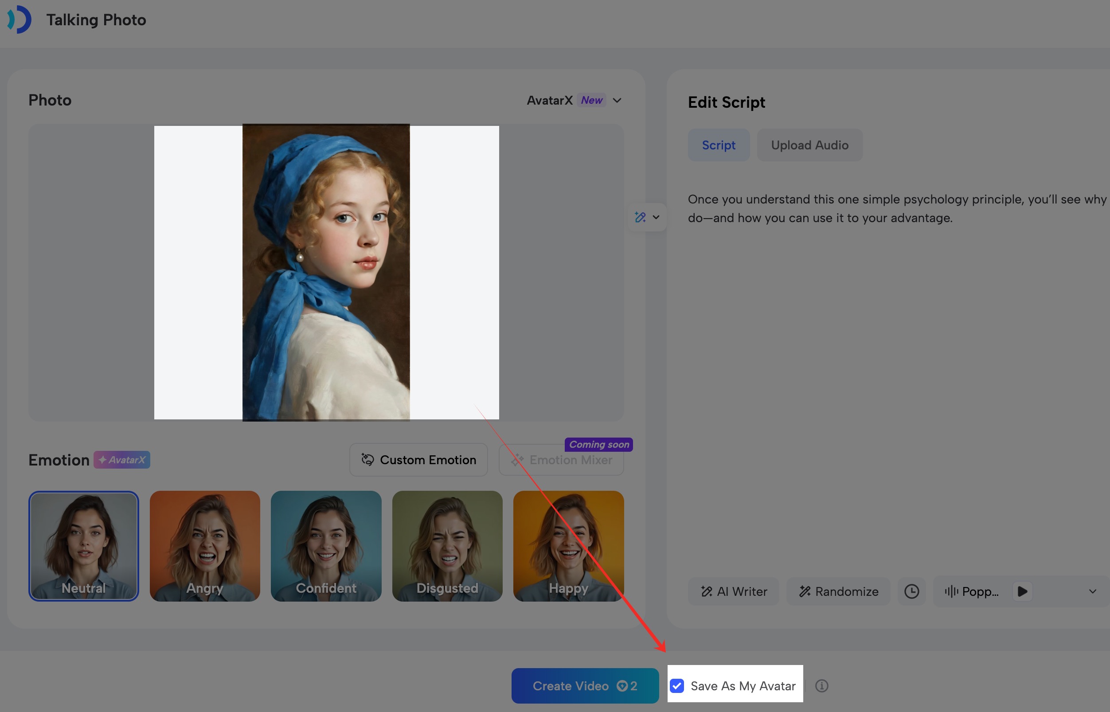
Task: Click the Coming soon badge
Action: pos(598,444)
